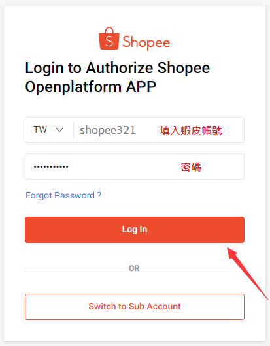
Task: Click the Login to Authorize Shopee heading
Action: (x=117, y=68)
